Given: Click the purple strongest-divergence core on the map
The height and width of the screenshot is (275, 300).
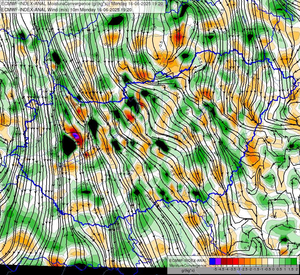Looking at the screenshot, I should [76, 136].
